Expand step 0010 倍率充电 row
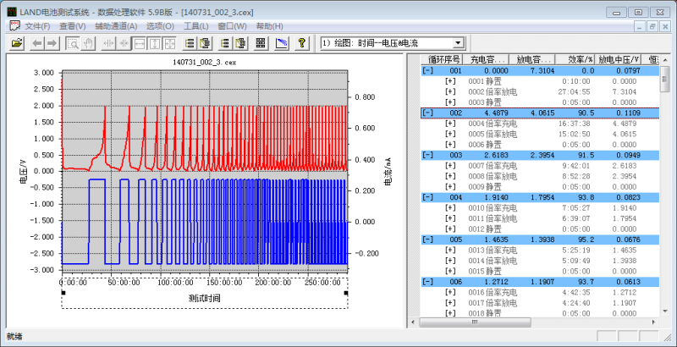The image size is (677, 347). click(450, 207)
